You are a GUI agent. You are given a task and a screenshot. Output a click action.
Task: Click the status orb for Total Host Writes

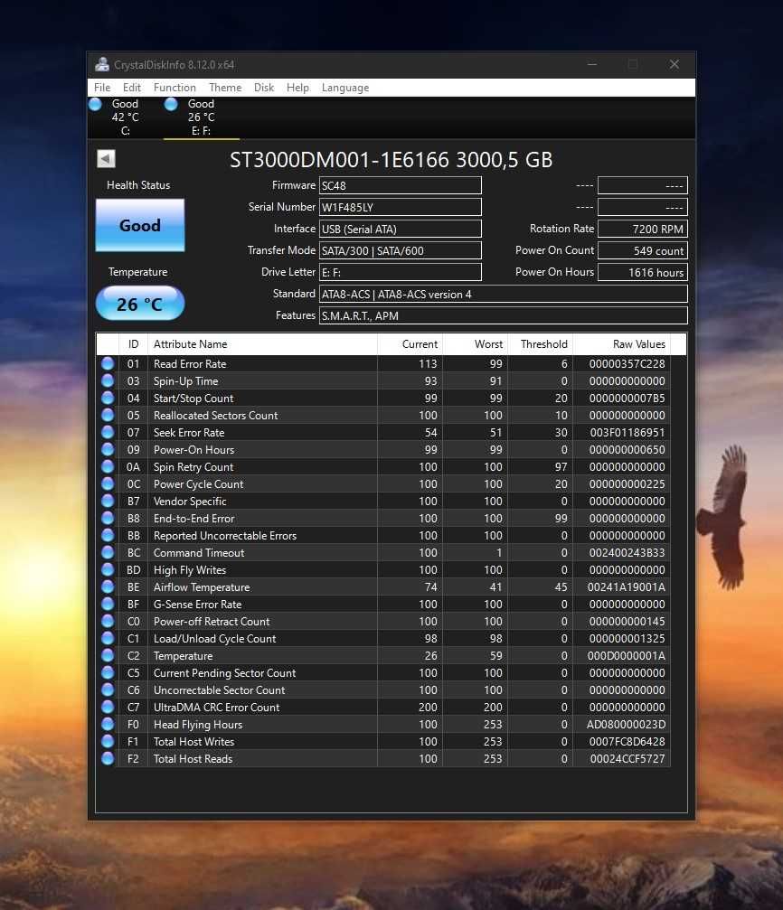[x=108, y=741]
